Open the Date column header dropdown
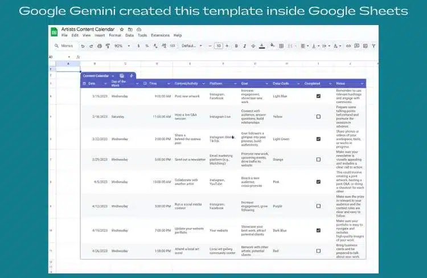The width and height of the screenshot is (427, 278). [x=105, y=83]
